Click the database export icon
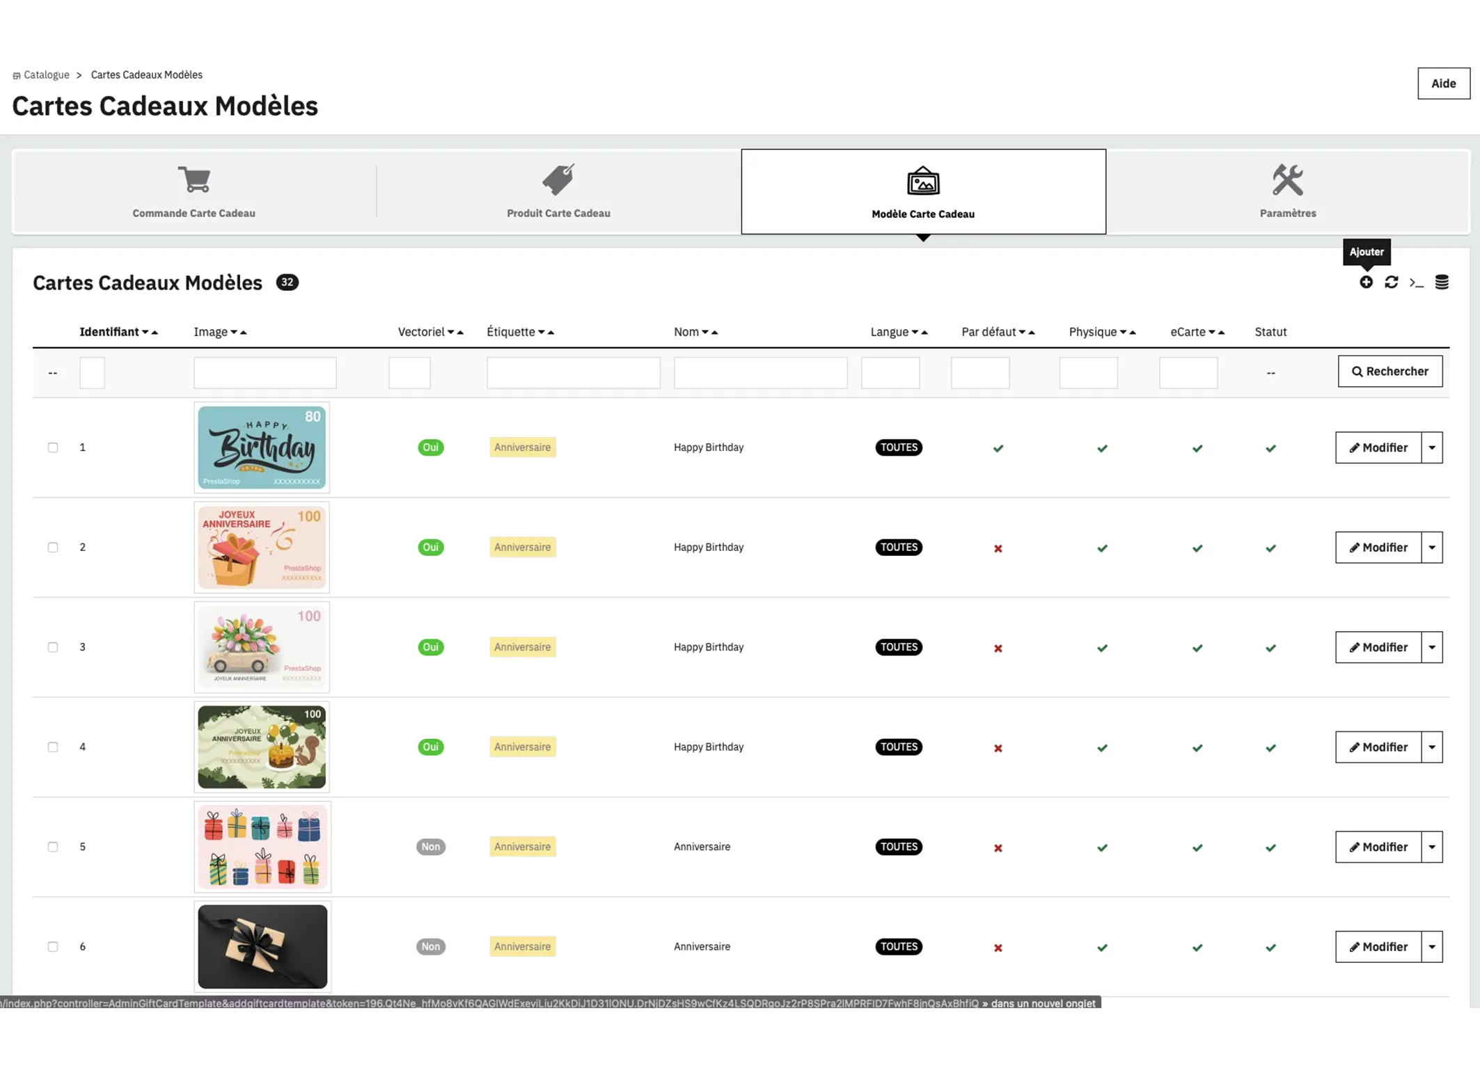1480x1068 pixels. tap(1442, 282)
